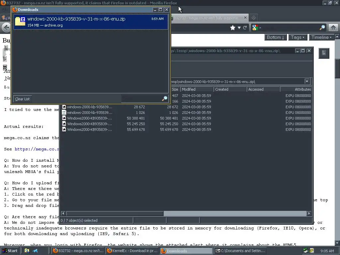The image size is (340, 255).
Task: Sort 7-Zip list by Accessed column
Action: [263, 89]
